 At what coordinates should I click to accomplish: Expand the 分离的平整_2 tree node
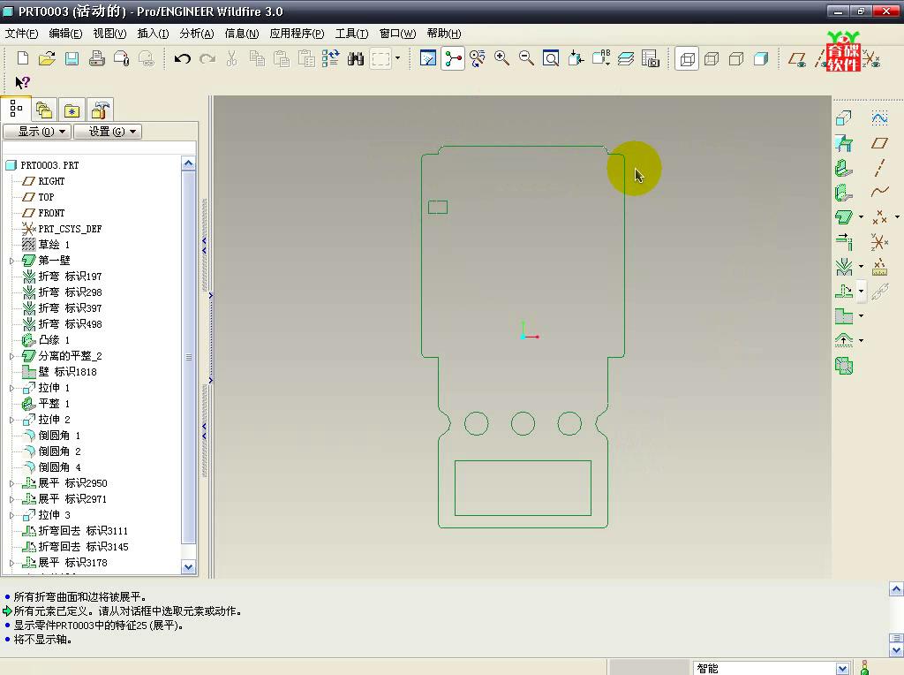coord(11,356)
